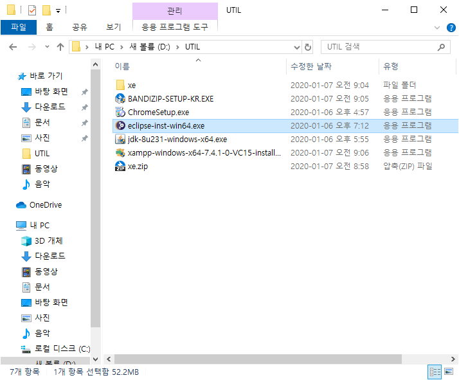The height and width of the screenshot is (380, 459).
Task: Open pinned 문서 in quick access
Action: (36, 122)
